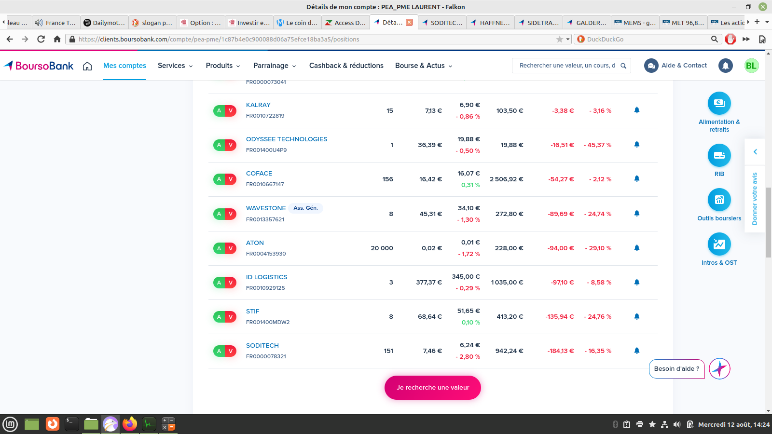Open the browser home page button
This screenshot has width=772, height=434.
click(x=57, y=39)
